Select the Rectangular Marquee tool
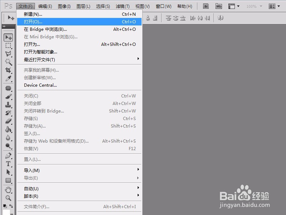Image resolution: width=286 pixels, height=215 pixels. (x=8, y=46)
